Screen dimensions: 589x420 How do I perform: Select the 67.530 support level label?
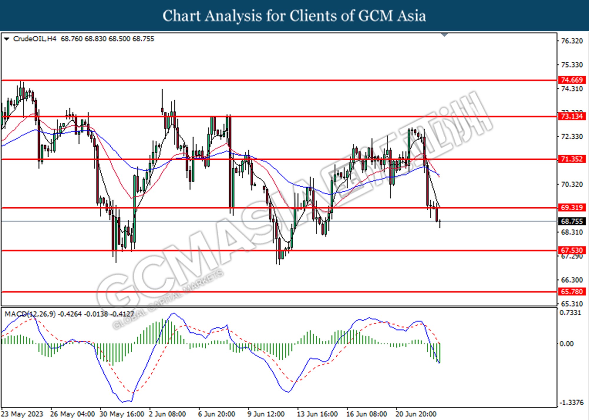(x=572, y=250)
